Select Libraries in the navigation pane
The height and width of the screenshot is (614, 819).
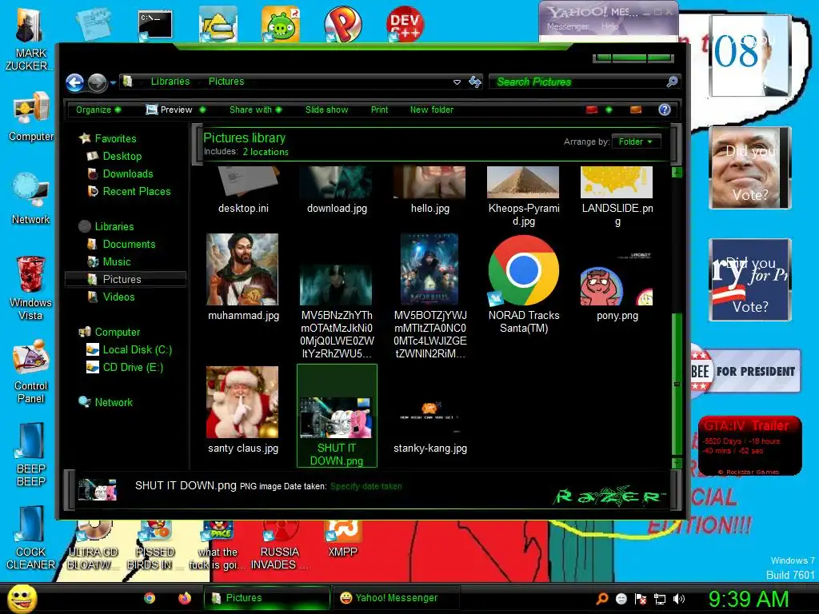(114, 226)
